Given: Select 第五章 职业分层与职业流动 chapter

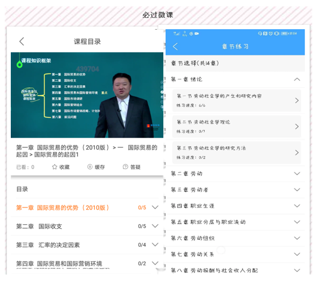Looking at the screenshot, I should [235, 222].
